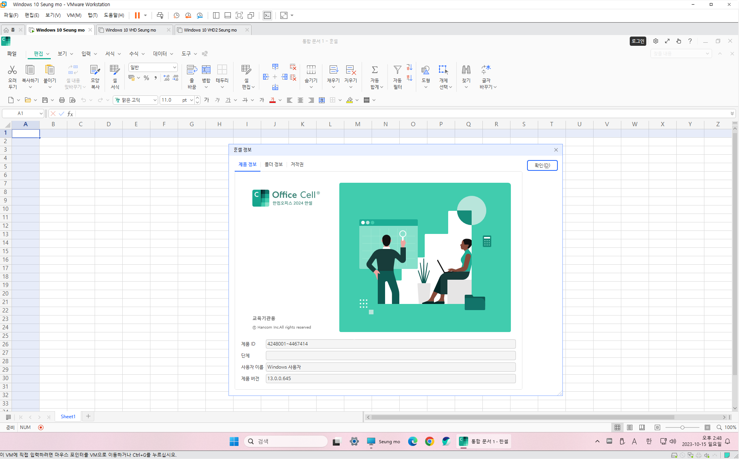Click the percent style icon
Viewport: 739px width, 459px height.
tap(146, 78)
